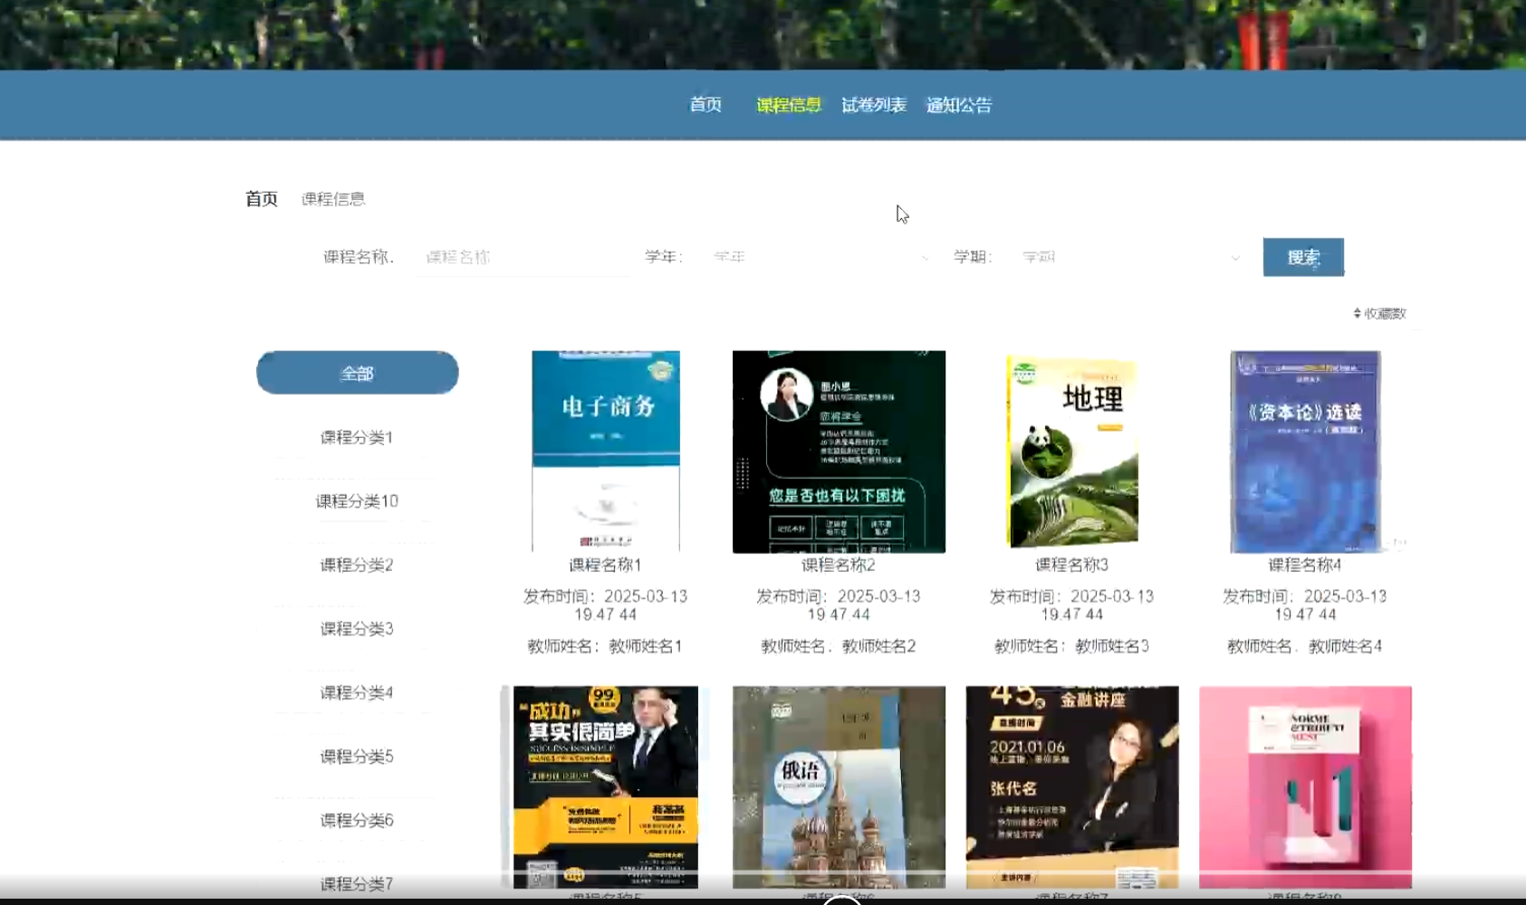
Task: Click the 收藏数 sort icon
Action: click(x=1357, y=313)
